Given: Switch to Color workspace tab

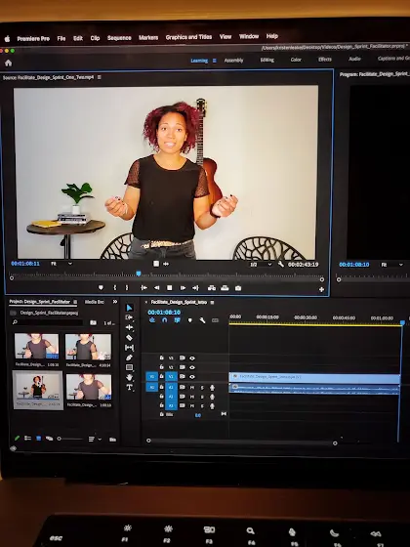Looking at the screenshot, I should pyautogui.click(x=296, y=60).
